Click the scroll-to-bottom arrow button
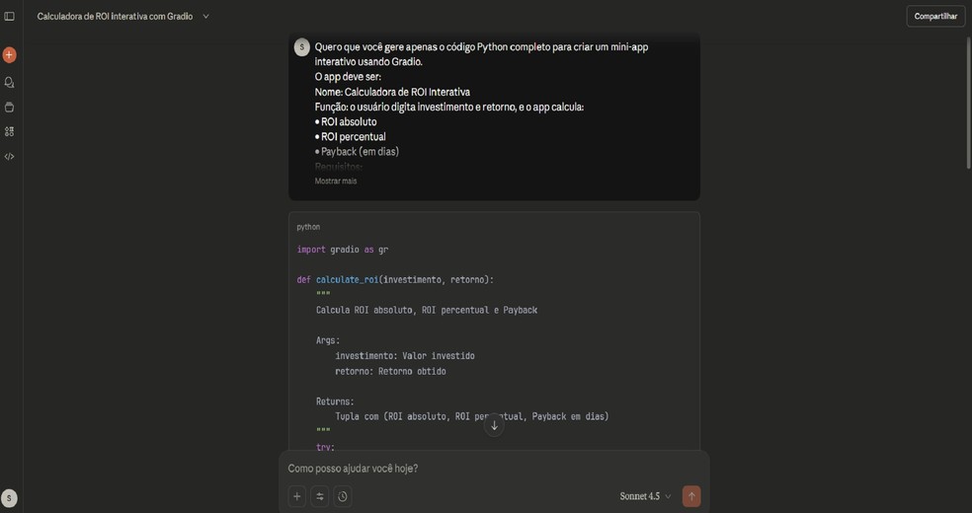The width and height of the screenshot is (972, 513). point(494,425)
